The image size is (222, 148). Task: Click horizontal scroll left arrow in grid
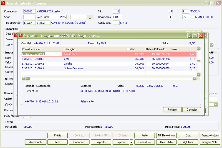(x=24, y=78)
